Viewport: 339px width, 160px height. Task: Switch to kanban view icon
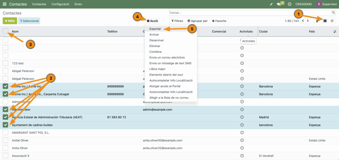pyautogui.click(x=318, y=21)
